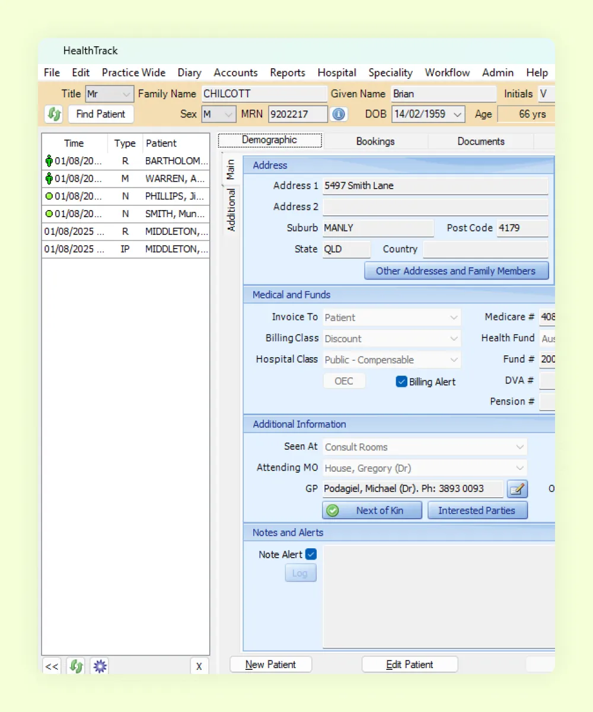Switch to the Documents tab

(481, 141)
